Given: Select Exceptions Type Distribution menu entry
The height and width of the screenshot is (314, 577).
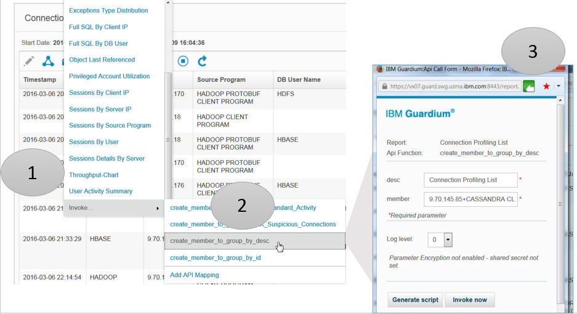Looking at the screenshot, I should [x=108, y=10].
